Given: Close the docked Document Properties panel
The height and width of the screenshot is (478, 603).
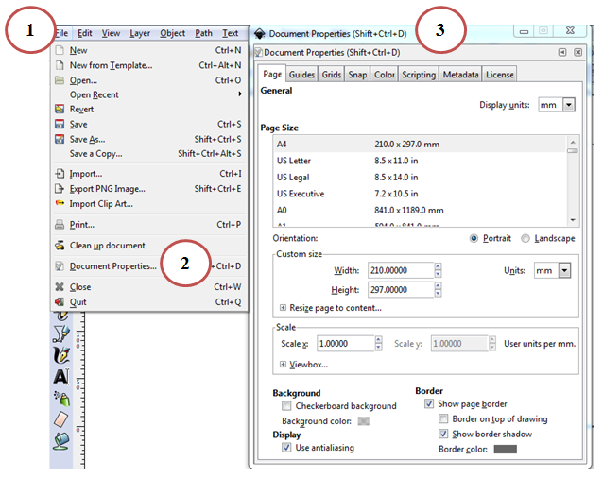Looking at the screenshot, I should [x=577, y=52].
